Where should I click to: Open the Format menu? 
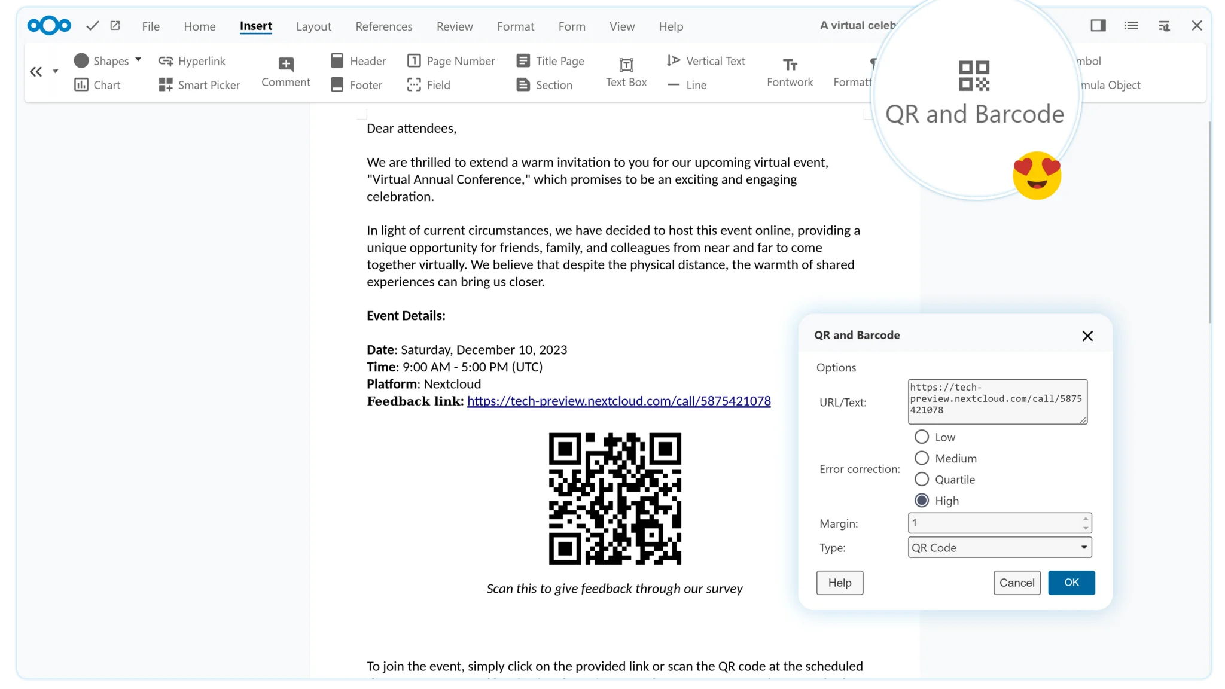pyautogui.click(x=515, y=26)
